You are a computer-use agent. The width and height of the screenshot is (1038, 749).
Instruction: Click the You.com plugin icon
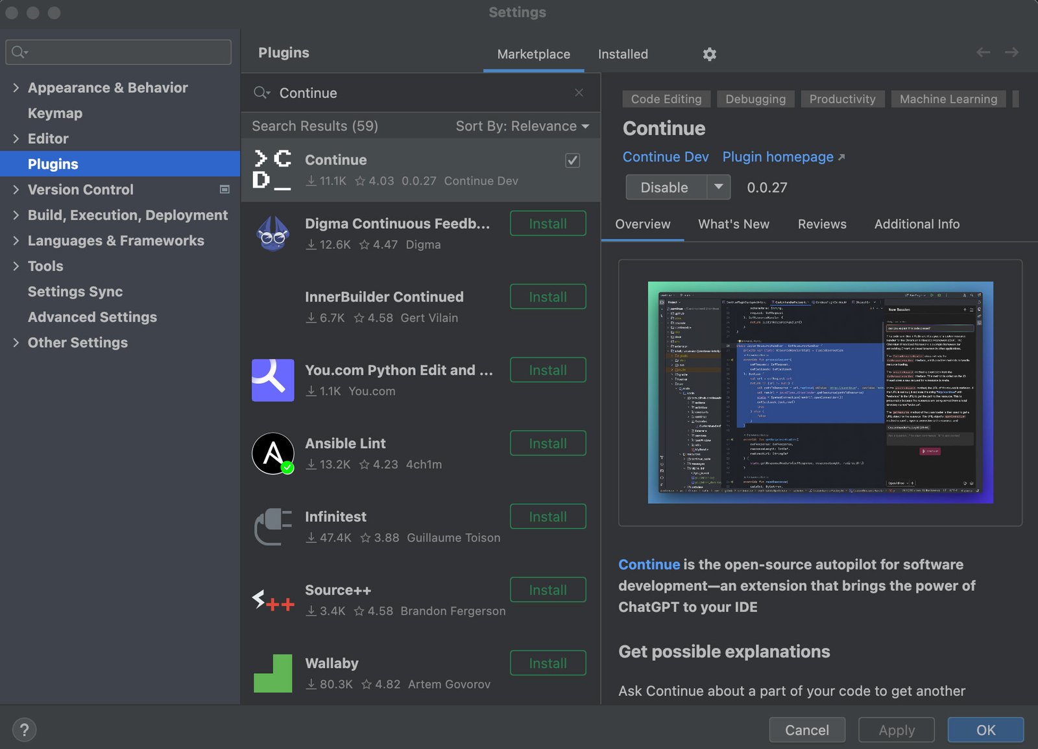(x=272, y=380)
